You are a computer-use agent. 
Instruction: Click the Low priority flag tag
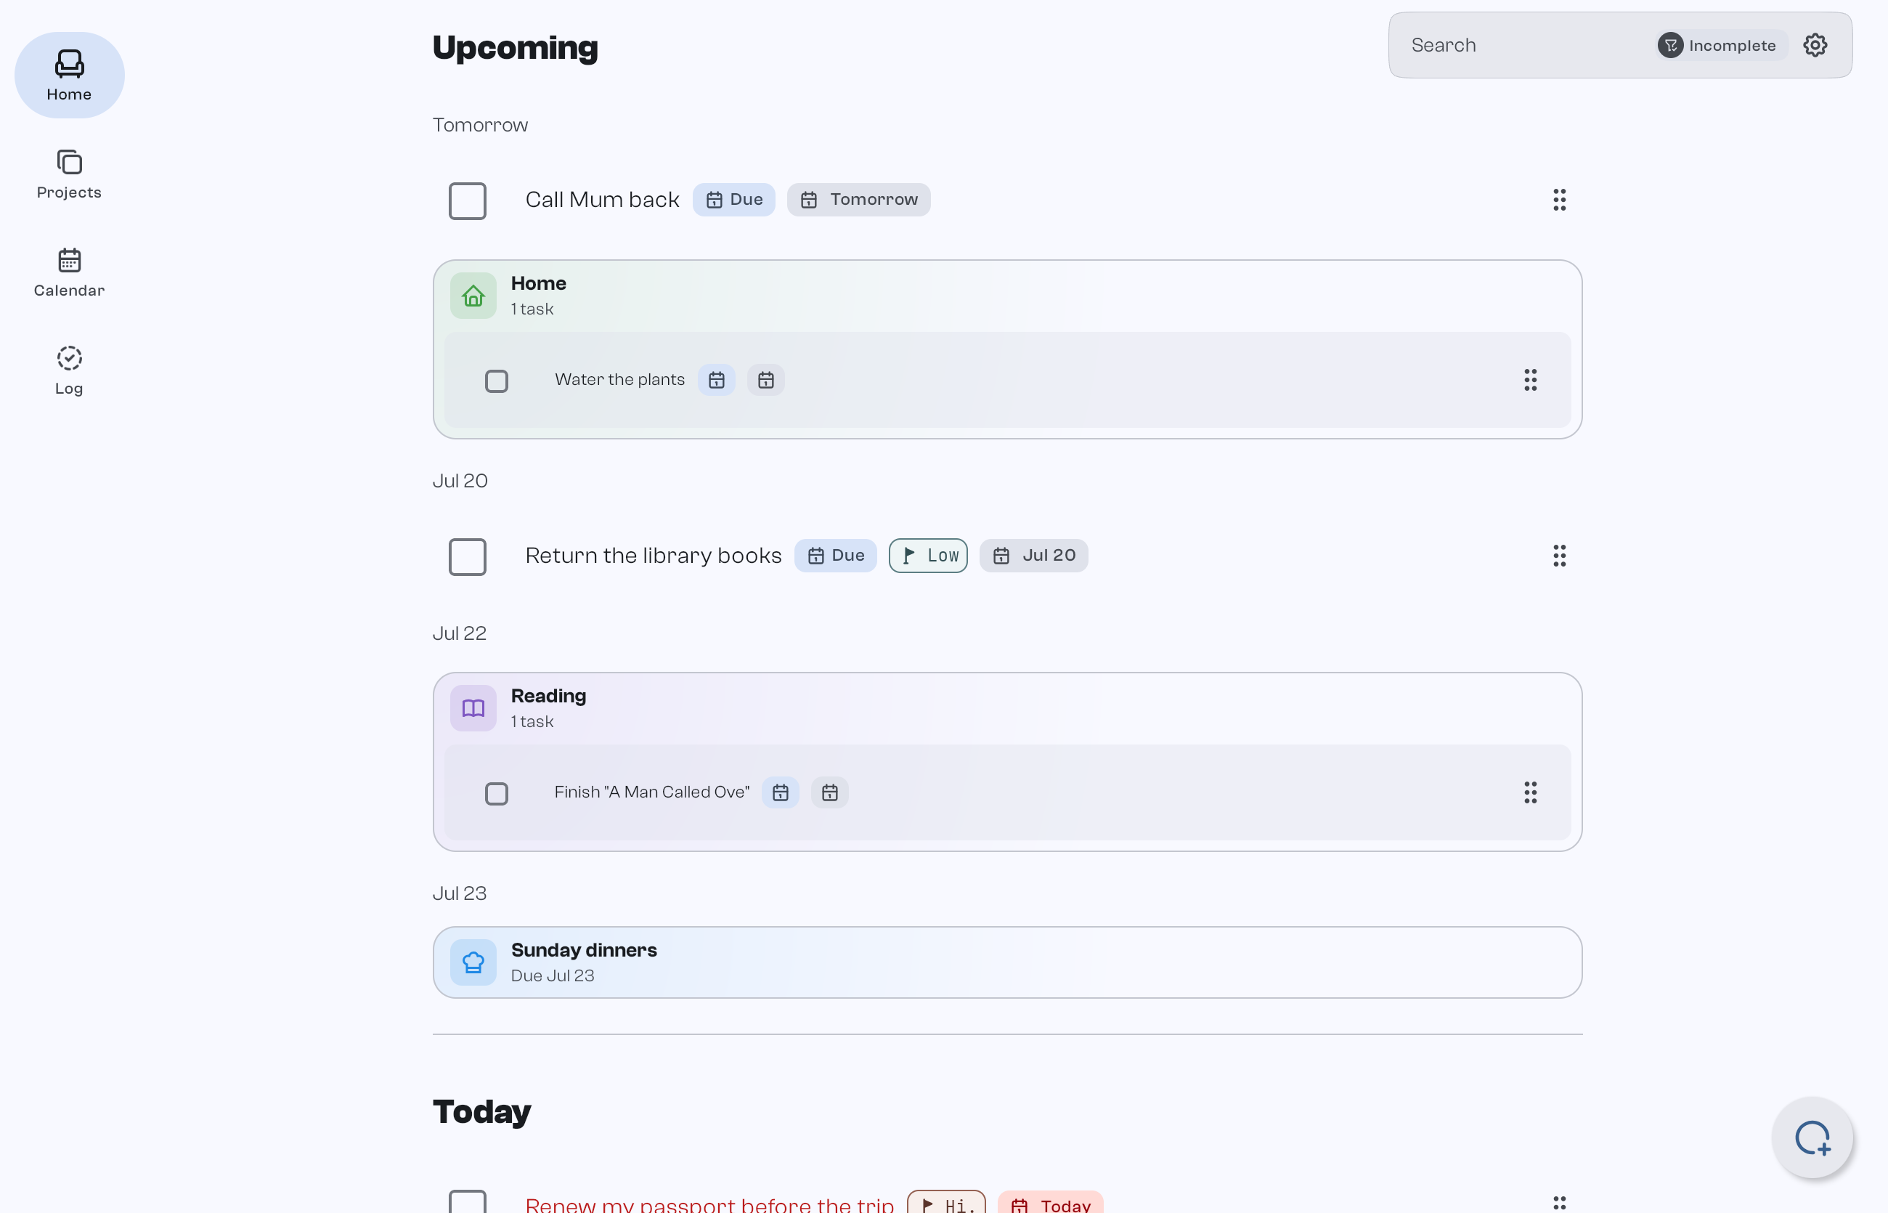click(928, 556)
